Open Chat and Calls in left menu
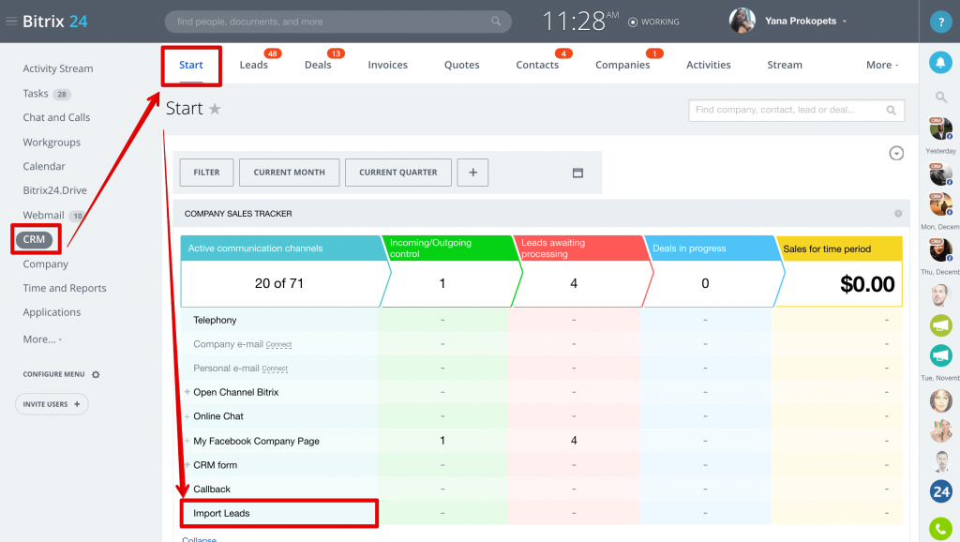 (56, 117)
